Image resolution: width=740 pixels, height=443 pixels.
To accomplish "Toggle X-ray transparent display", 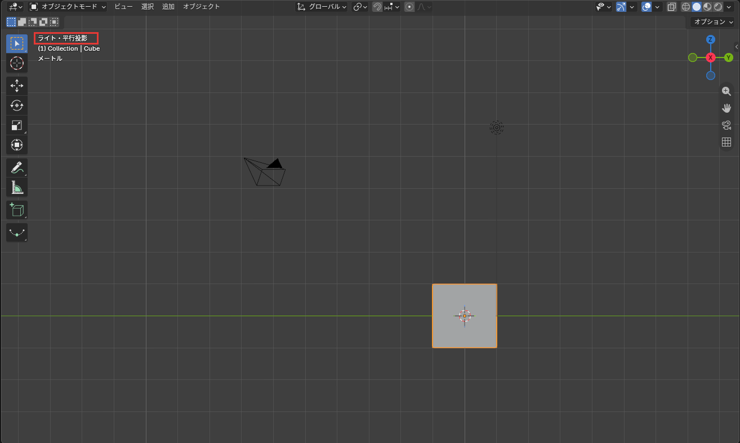I will [671, 7].
